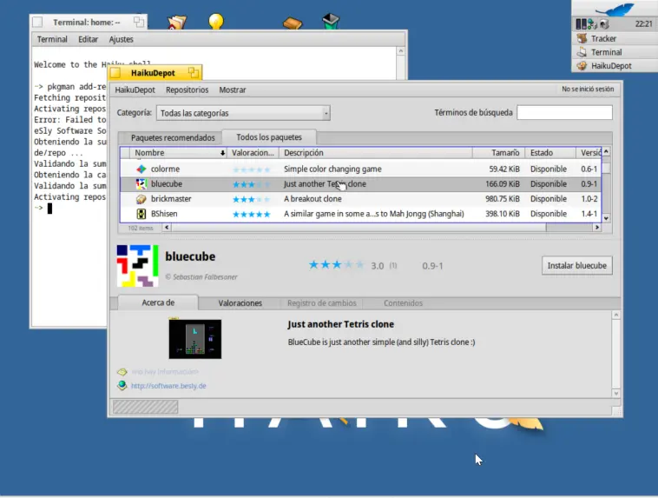Click the package list scroll up arrow
658x498 pixels.
coord(606,151)
